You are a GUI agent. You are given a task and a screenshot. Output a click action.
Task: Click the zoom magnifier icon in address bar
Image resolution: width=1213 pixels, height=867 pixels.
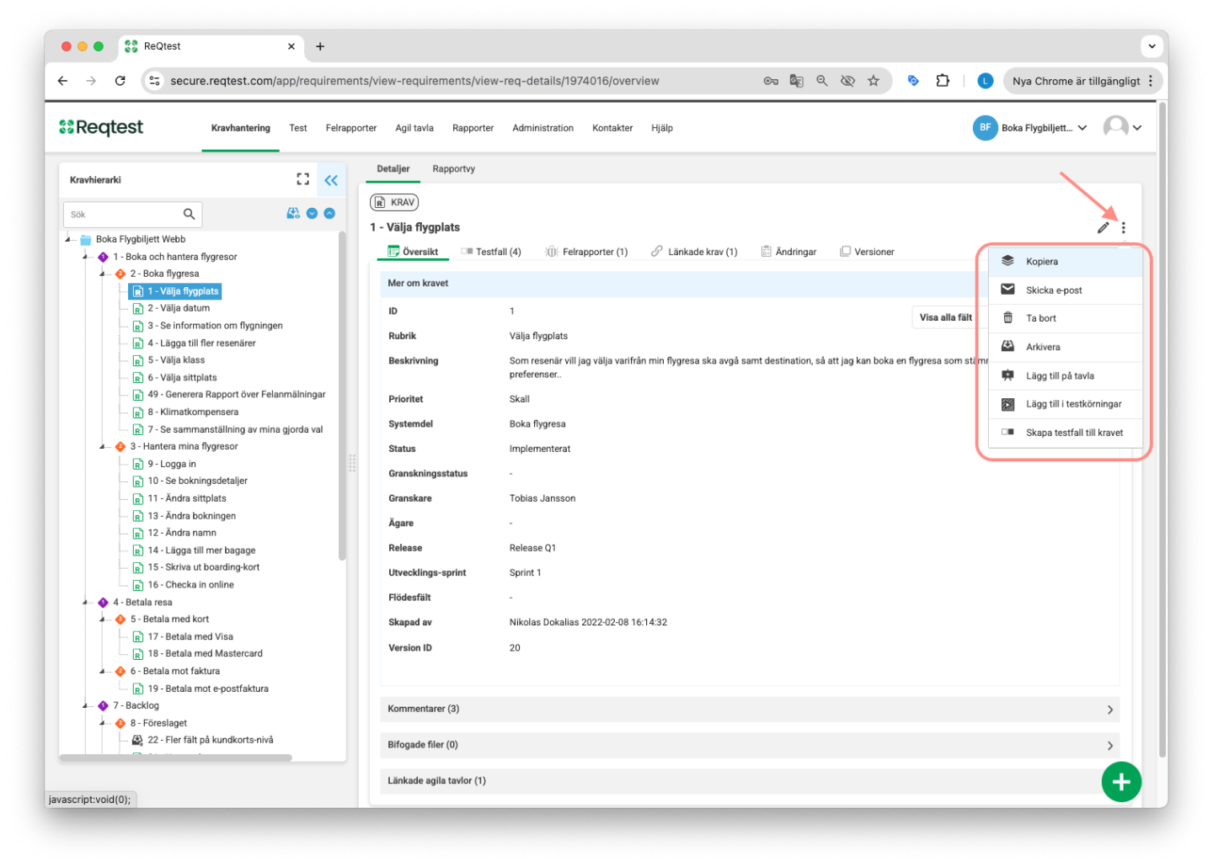(x=822, y=81)
